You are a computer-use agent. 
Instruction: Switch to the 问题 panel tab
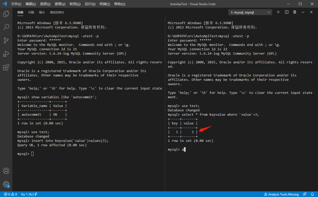pyautogui.click(x=31, y=12)
